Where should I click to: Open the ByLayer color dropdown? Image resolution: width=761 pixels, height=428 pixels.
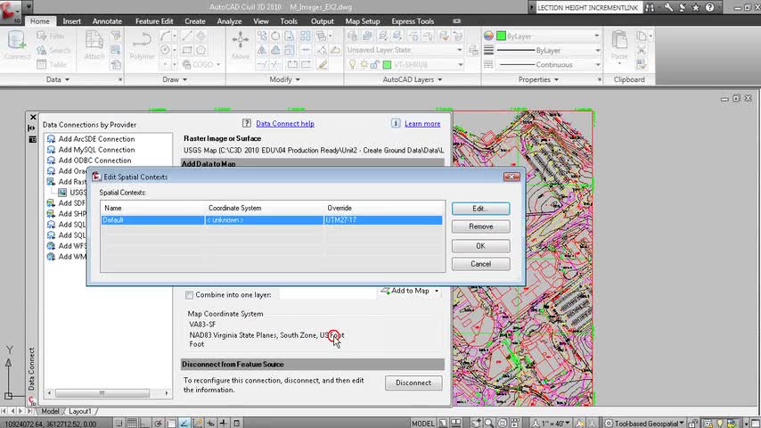[x=596, y=37]
